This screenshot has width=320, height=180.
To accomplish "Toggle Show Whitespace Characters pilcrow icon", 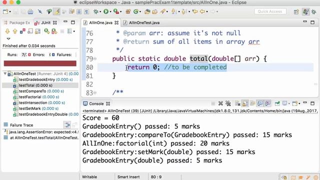I will pyautogui.click(x=86, y=11).
